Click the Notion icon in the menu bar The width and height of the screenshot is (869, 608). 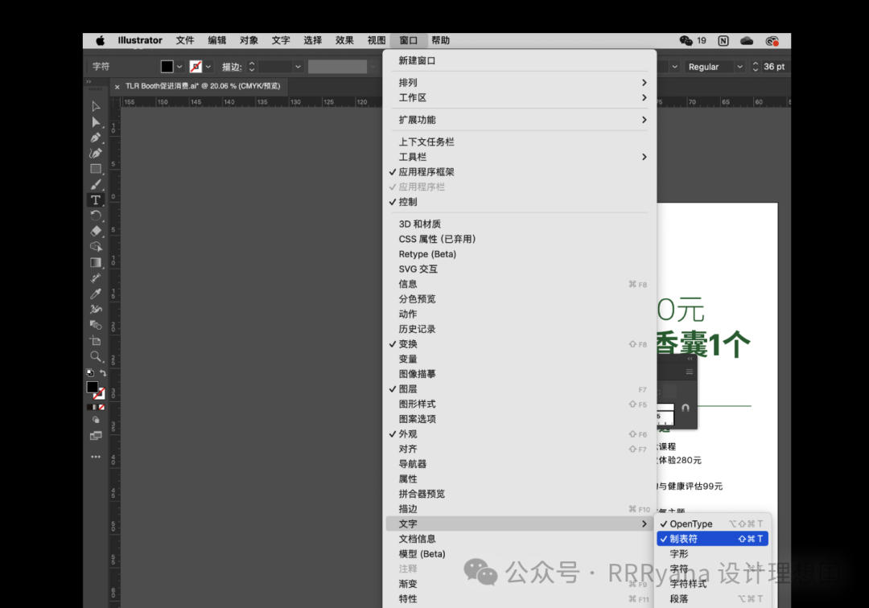pos(723,40)
